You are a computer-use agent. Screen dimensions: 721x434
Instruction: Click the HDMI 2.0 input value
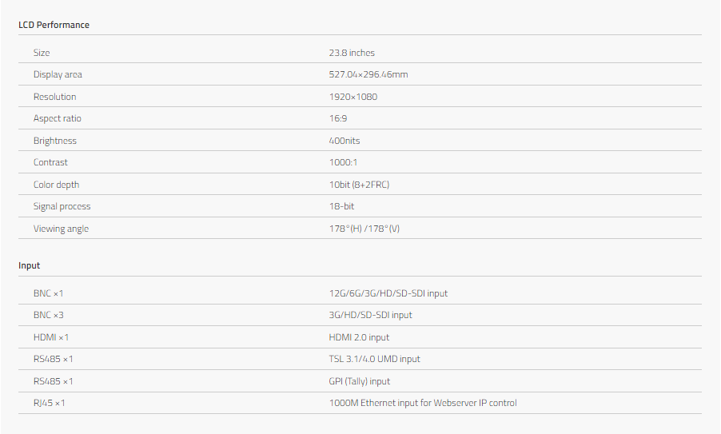click(x=359, y=337)
